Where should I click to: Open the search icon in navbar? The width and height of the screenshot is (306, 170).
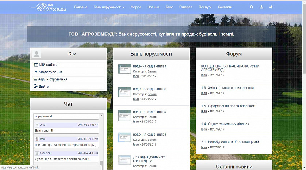click(x=252, y=7)
